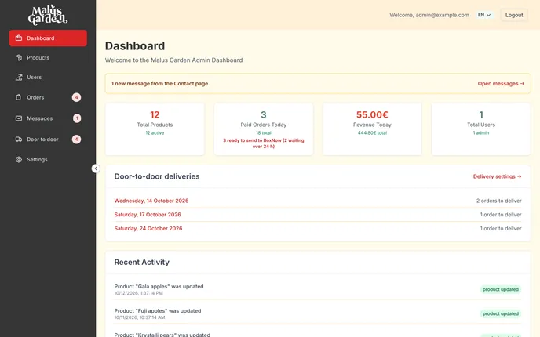Click the '10/12/2026, 1:37:14 PM' timestamp
This screenshot has width=540, height=337.
[138, 293]
